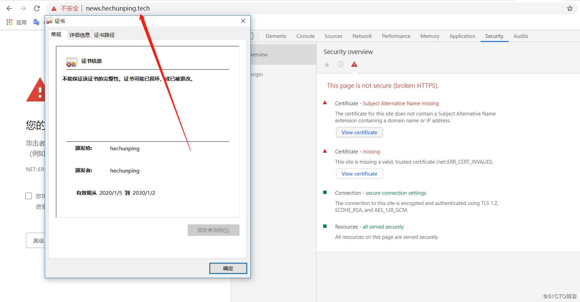
Task: Go back using the browser back arrow
Action: click(x=10, y=8)
